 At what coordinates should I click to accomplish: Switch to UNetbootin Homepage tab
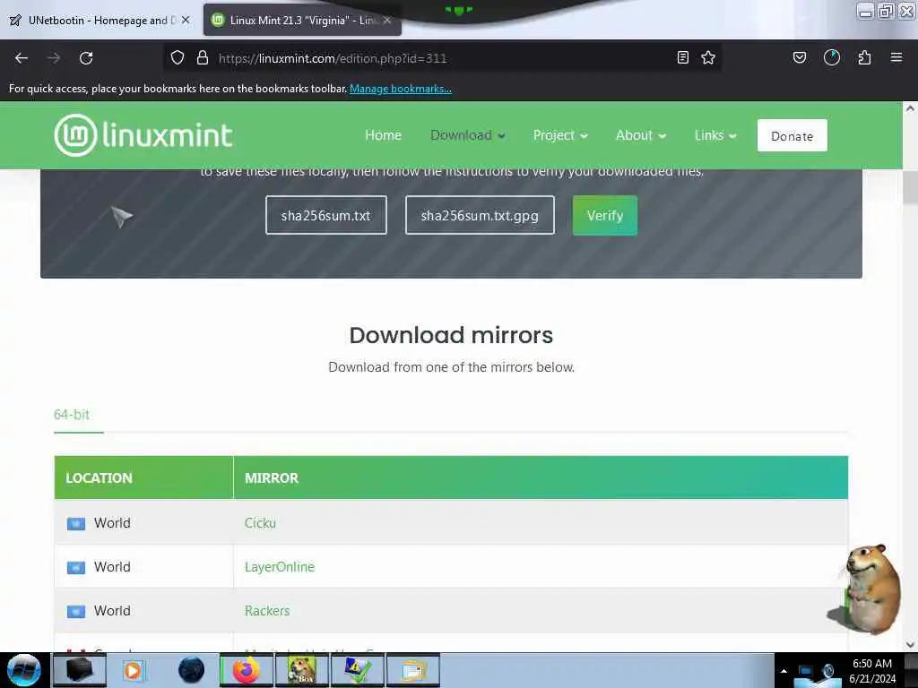pyautogui.click(x=100, y=21)
